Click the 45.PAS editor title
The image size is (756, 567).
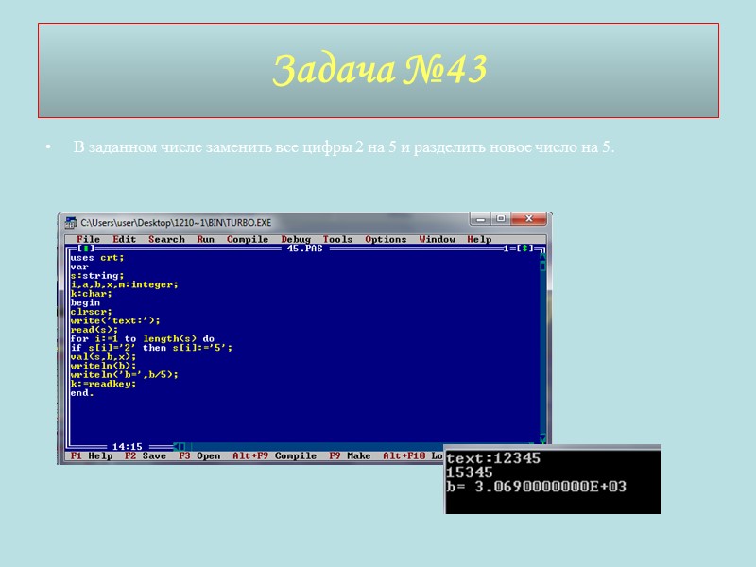click(304, 249)
